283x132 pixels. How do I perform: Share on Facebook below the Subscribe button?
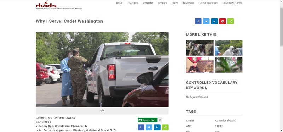(x=141, y=127)
